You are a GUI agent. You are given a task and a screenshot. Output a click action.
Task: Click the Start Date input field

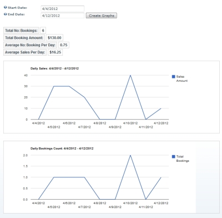[x=63, y=8]
